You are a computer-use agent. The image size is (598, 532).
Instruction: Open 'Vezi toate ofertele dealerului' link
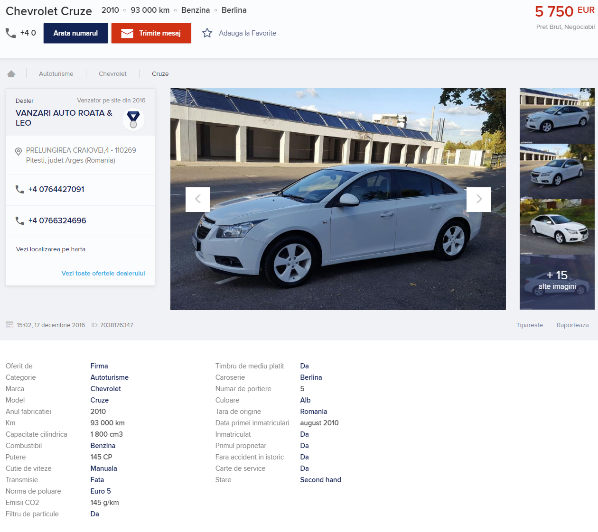[103, 274]
